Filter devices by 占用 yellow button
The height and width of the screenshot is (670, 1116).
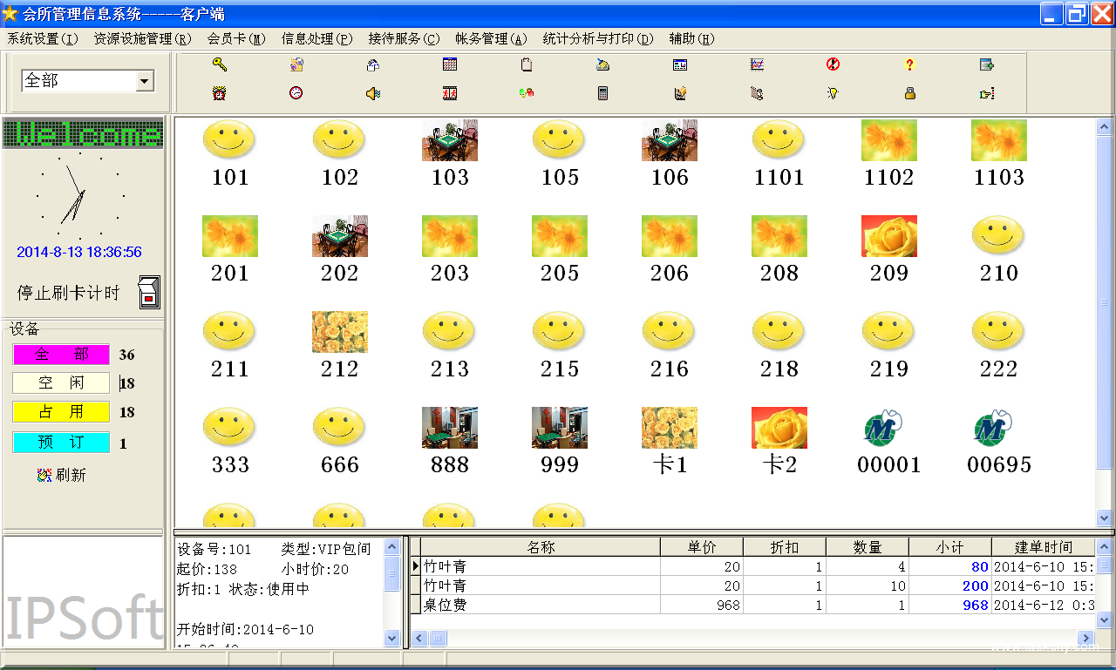(x=61, y=412)
